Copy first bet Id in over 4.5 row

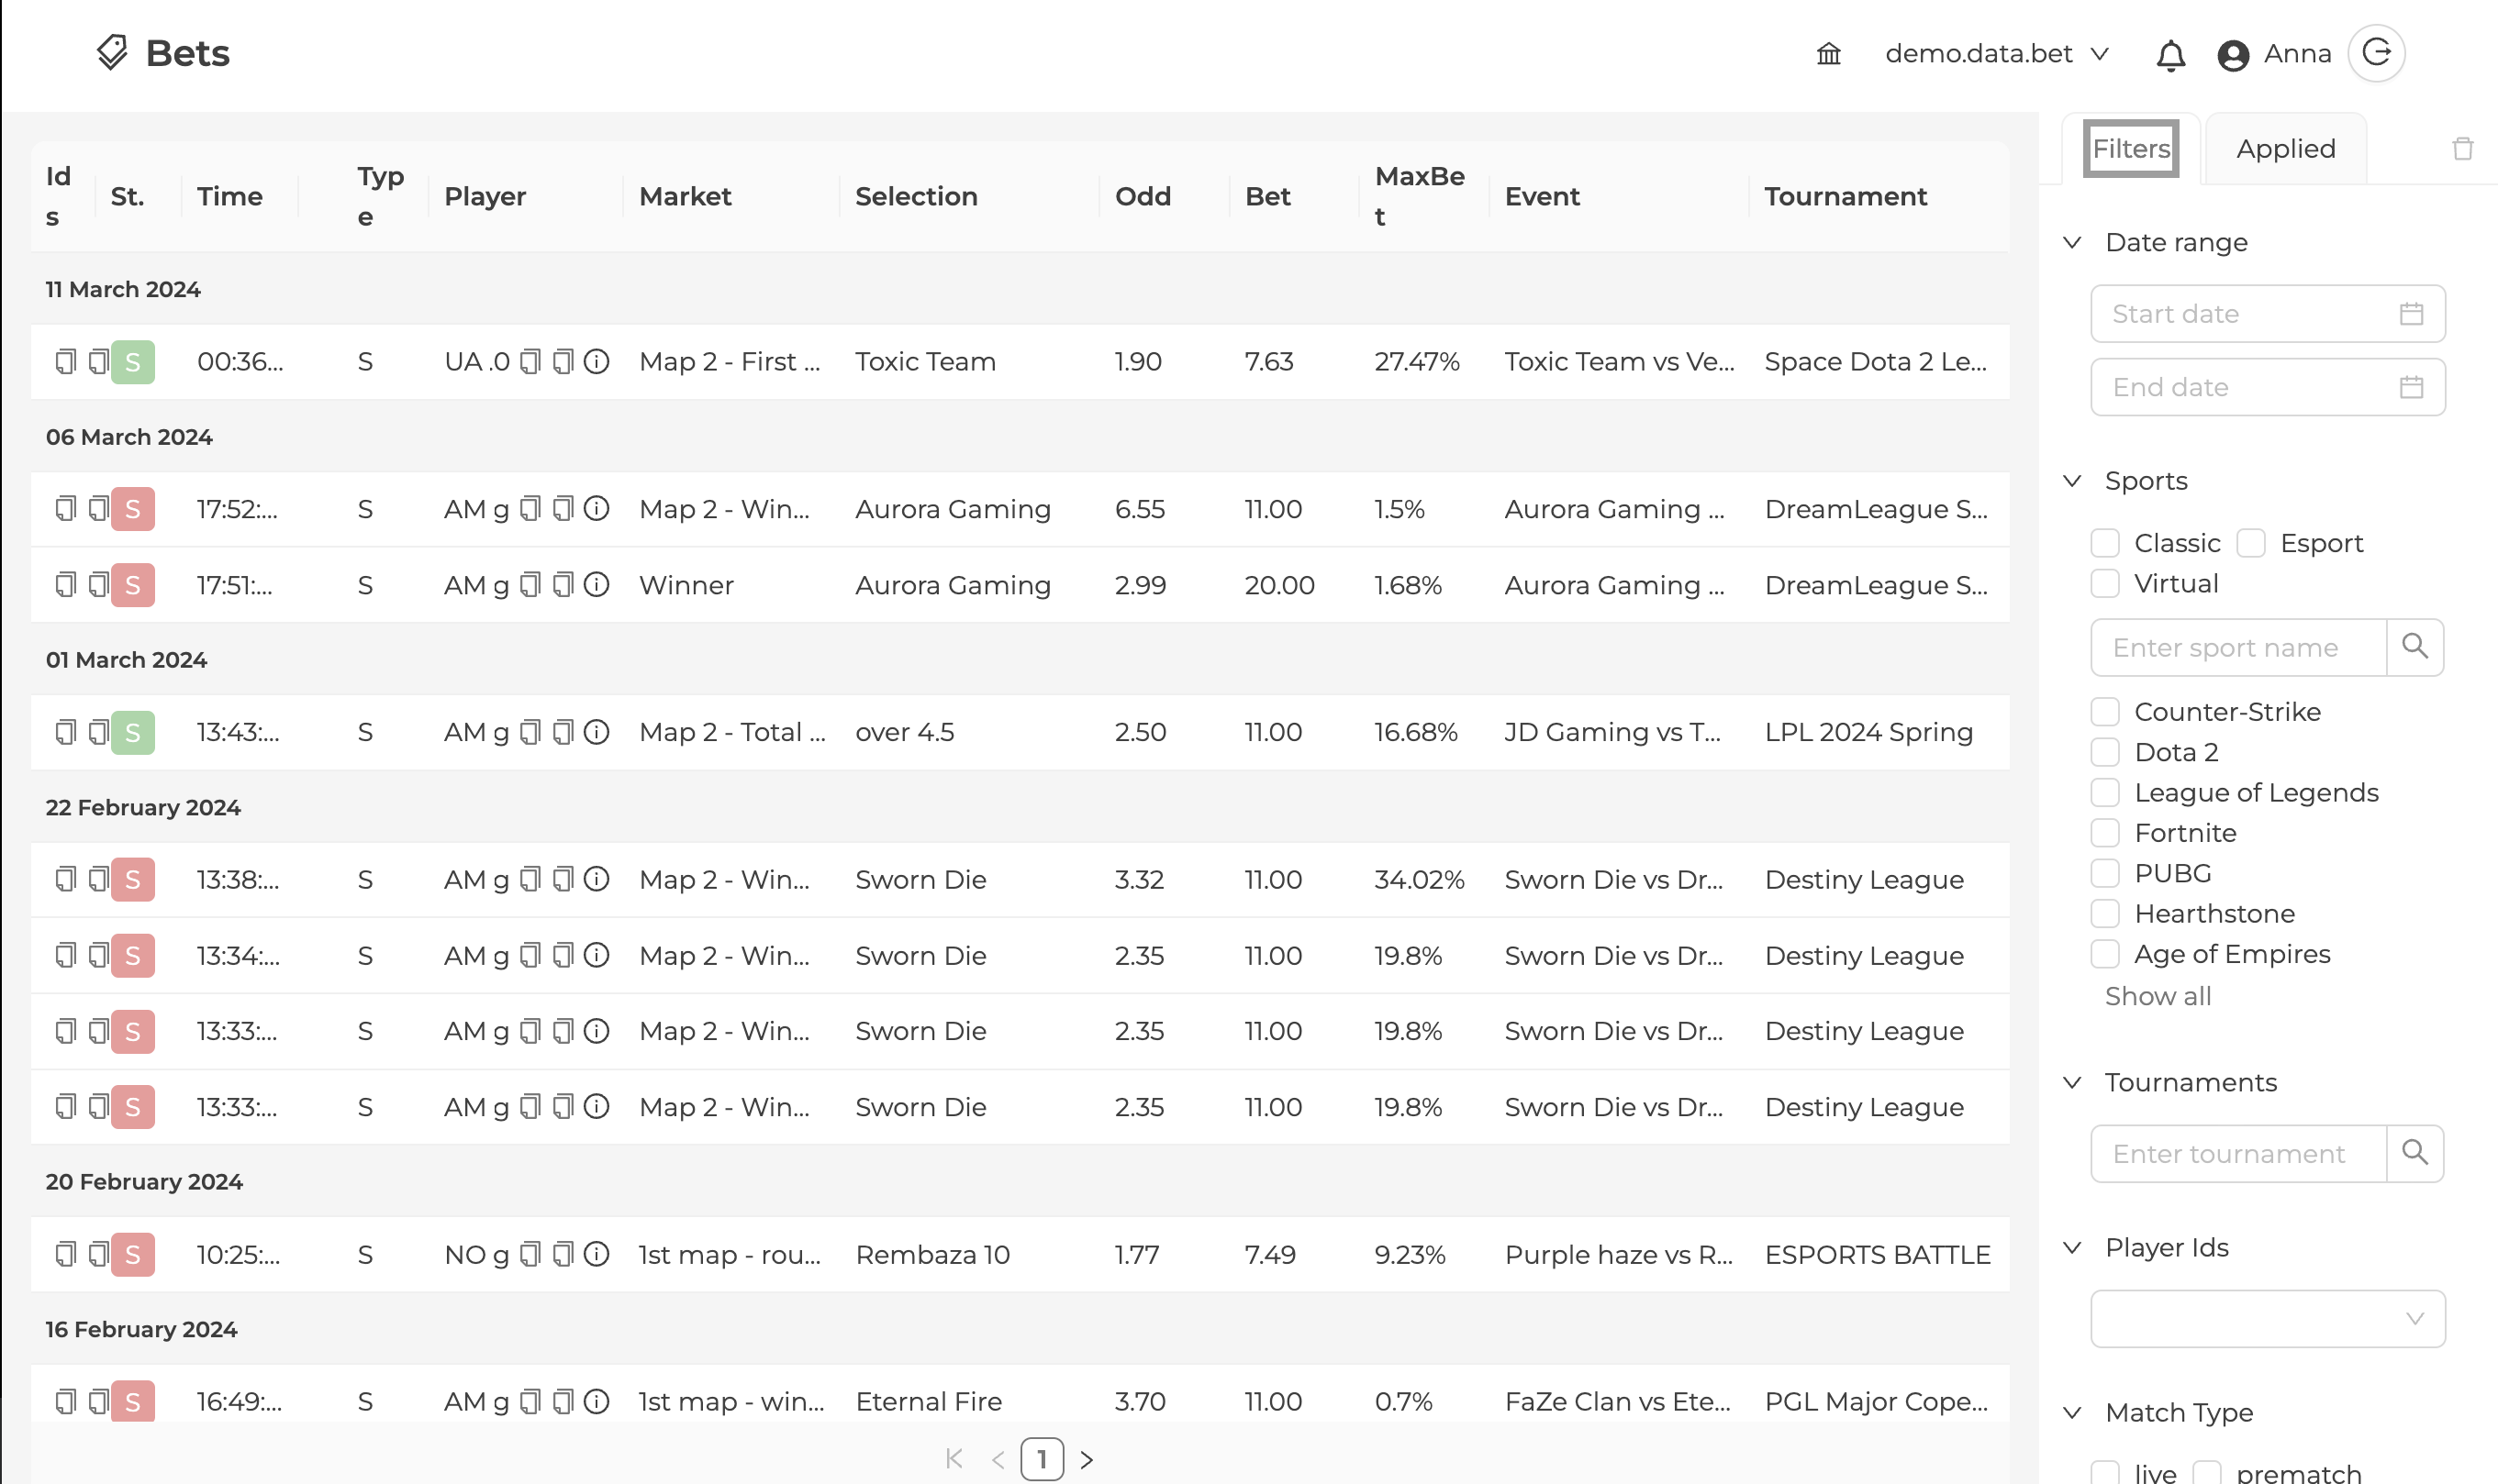65,732
